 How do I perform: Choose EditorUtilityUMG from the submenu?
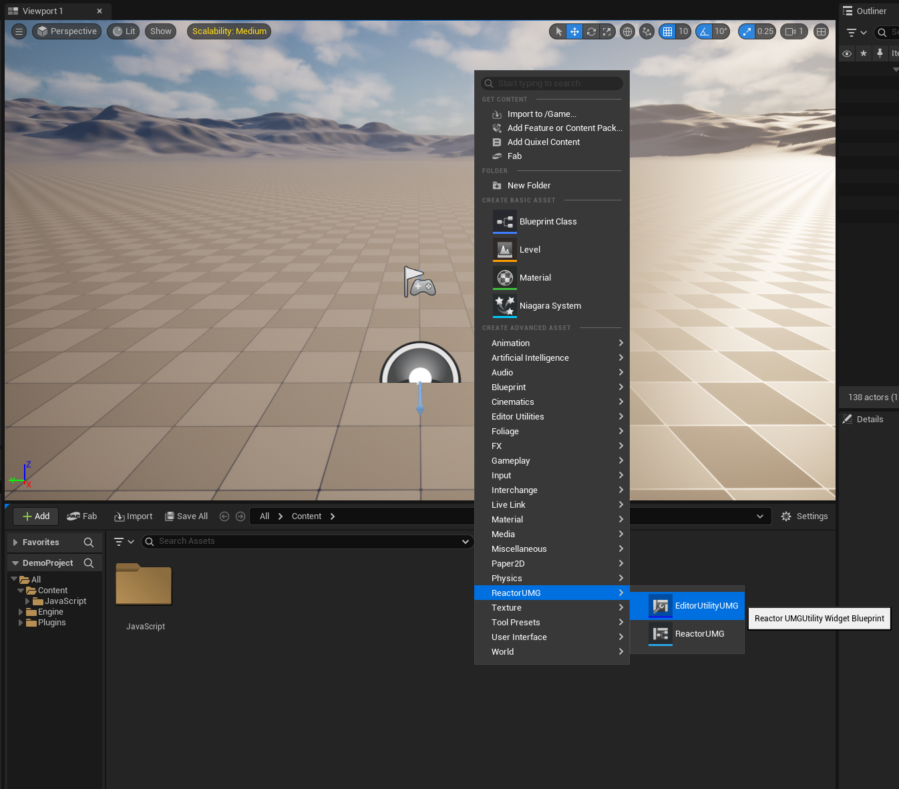[x=706, y=606]
